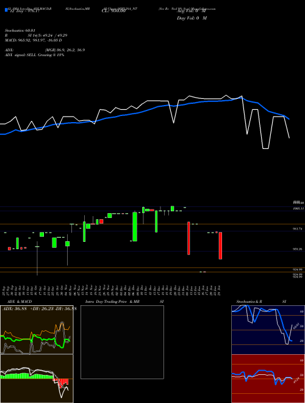
Task: Click the 'CL: 950.00' closing price label
Action: pos(113,12)
